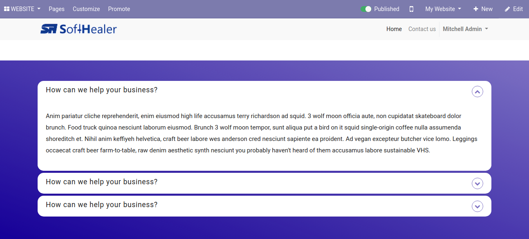Toggle the Published switch
Screen dimensions: 529x239
pyautogui.click(x=366, y=9)
